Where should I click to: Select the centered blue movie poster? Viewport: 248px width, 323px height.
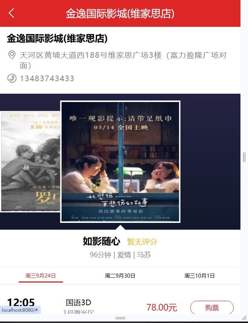tap(120, 162)
